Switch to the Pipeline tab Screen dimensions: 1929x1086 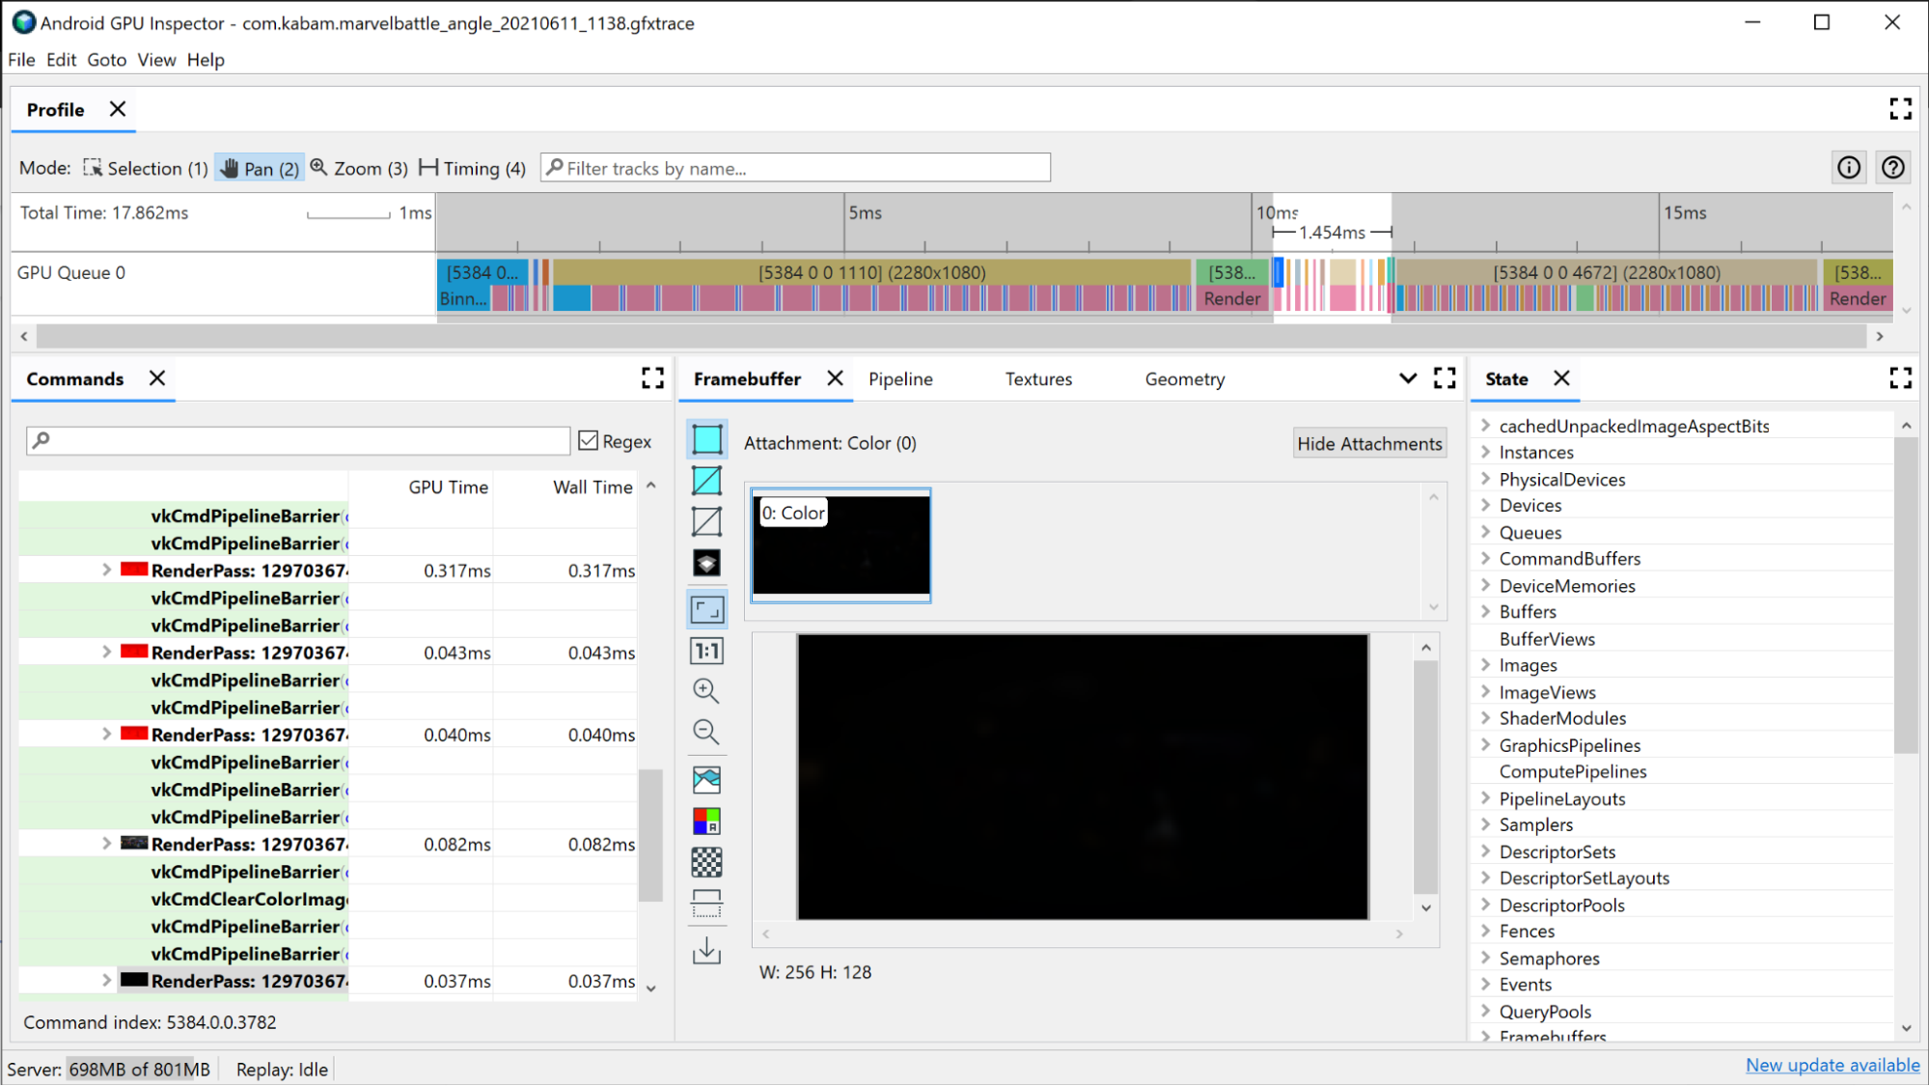click(901, 377)
